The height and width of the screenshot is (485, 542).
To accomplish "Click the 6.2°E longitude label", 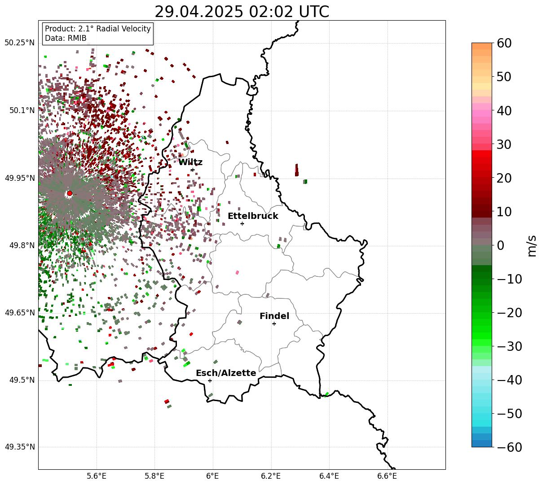I will (x=271, y=476).
